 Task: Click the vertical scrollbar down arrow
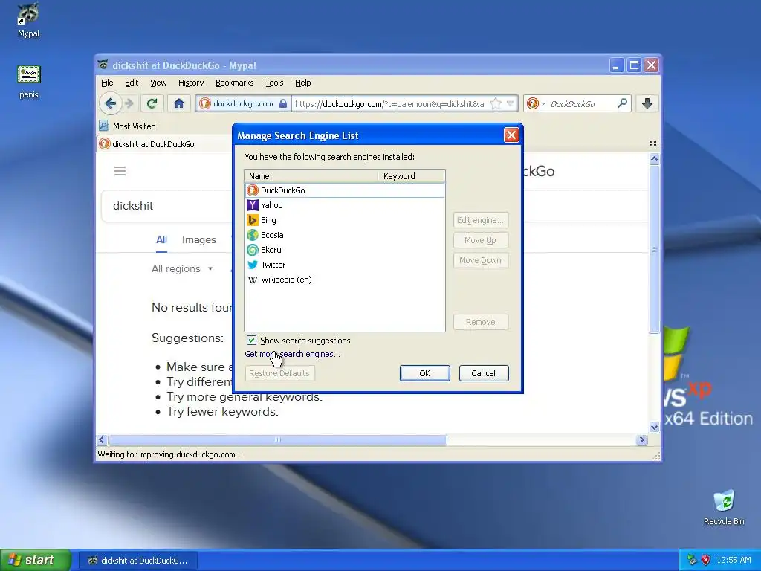click(x=654, y=428)
